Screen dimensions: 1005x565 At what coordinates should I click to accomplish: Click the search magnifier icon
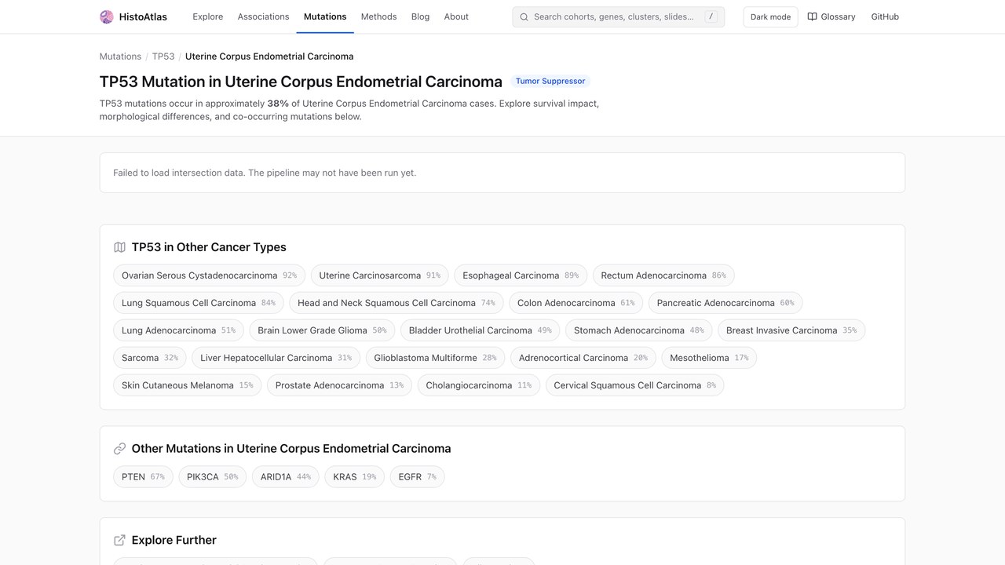[524, 16]
